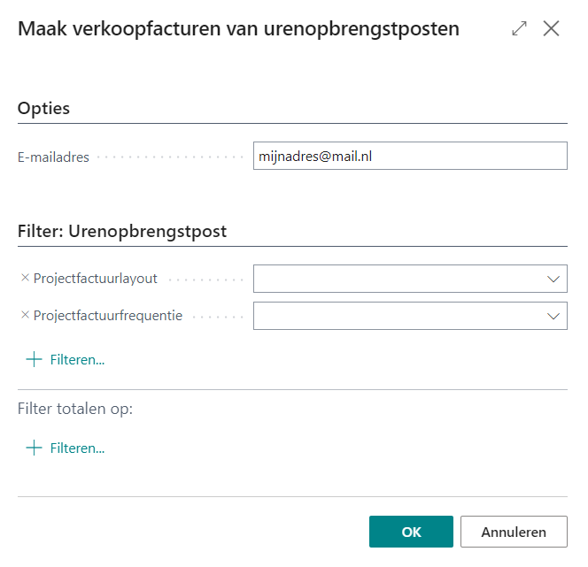Open the Projectfactuurlayout dropdown arrow
This screenshot has width=588, height=567.
pos(554,279)
